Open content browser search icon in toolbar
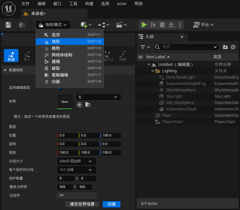This screenshot has height=210, width=240. tap(22, 25)
